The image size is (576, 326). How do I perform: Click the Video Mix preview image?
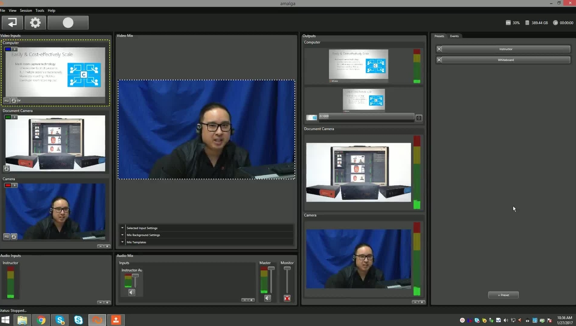pyautogui.click(x=207, y=130)
